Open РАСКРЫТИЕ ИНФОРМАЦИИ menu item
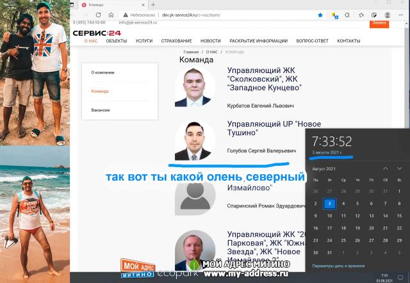410x283 pixels. [x=258, y=41]
